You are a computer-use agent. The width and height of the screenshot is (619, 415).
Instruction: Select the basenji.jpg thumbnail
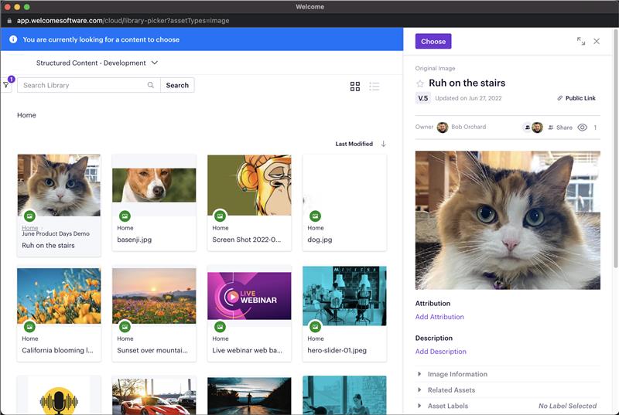tap(154, 185)
